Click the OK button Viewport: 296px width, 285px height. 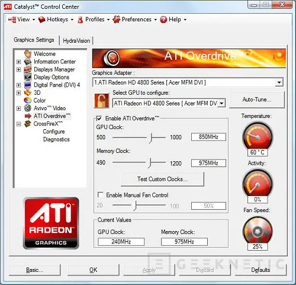[x=94, y=270]
